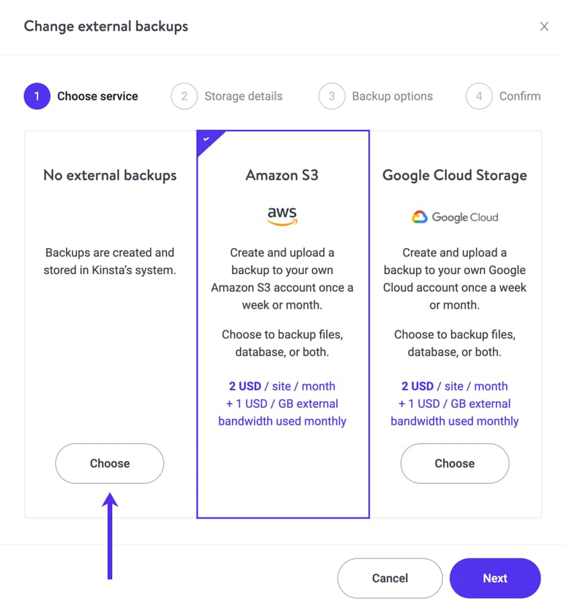This screenshot has width=564, height=608.
Task: Cancel the backup change dialog
Action: [x=390, y=578]
